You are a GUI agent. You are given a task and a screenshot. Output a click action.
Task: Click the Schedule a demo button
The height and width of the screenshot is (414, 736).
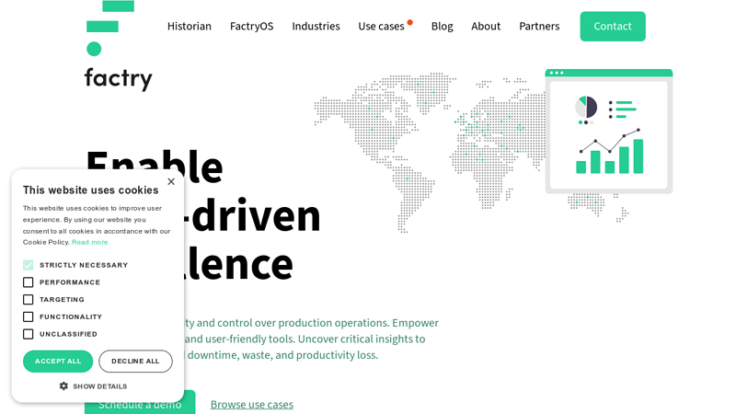140,403
